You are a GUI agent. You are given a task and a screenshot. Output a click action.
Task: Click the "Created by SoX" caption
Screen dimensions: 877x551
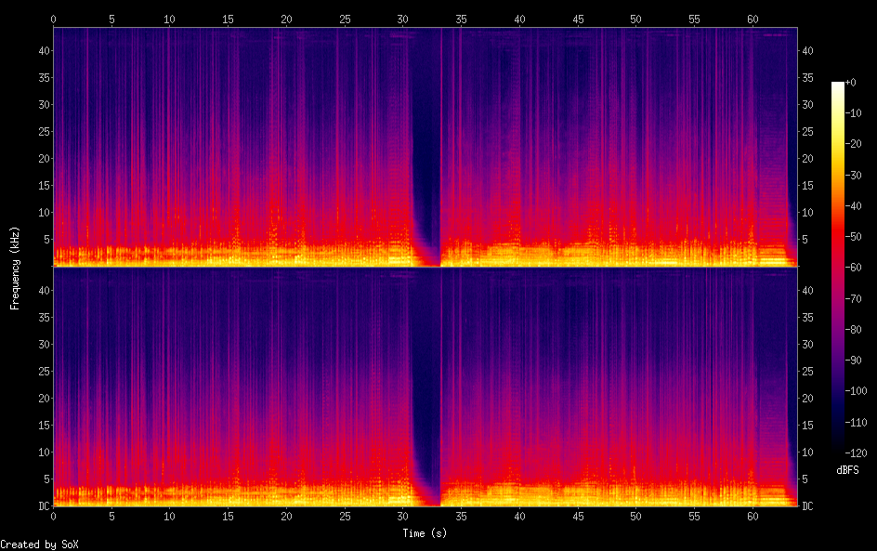click(39, 544)
